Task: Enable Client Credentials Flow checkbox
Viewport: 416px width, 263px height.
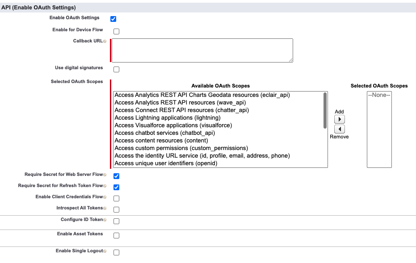Action: [117, 199]
